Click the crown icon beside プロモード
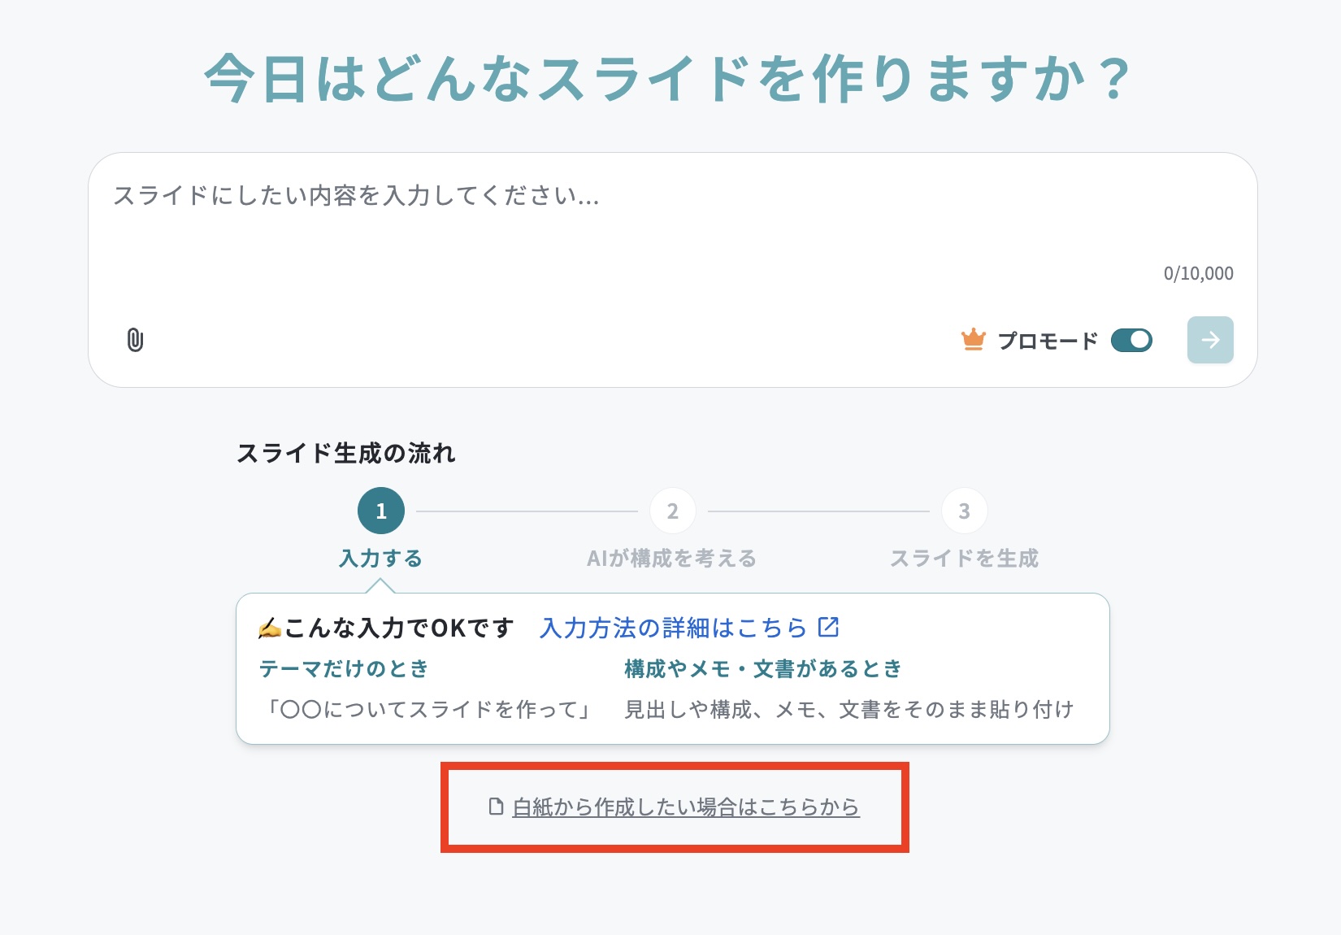This screenshot has width=1341, height=935. point(973,340)
